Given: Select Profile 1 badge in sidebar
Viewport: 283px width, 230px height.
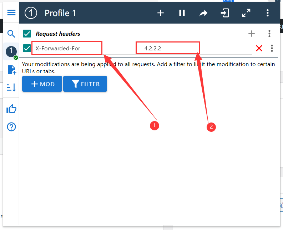Looking at the screenshot, I should click(11, 51).
